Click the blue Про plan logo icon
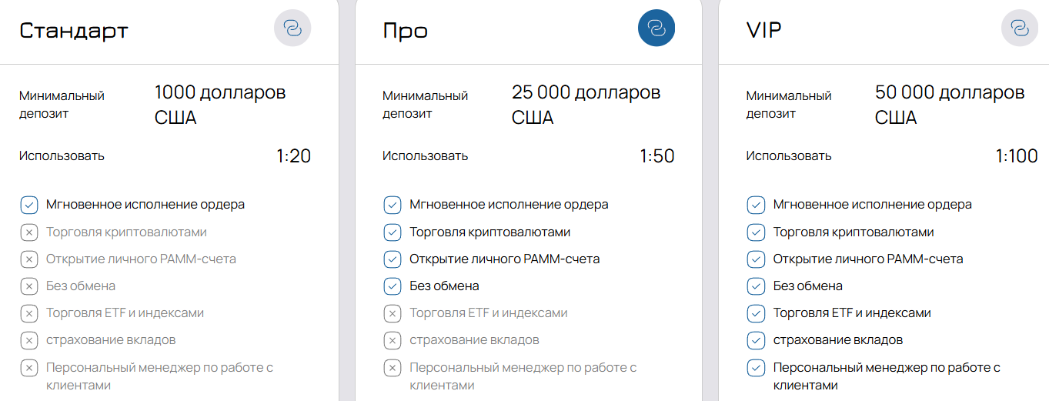The height and width of the screenshot is (401, 1049). (656, 28)
